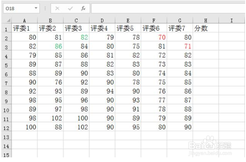The width and height of the screenshot is (246, 162).
Task: Select cell B11 with value 102
Action: 50,118
